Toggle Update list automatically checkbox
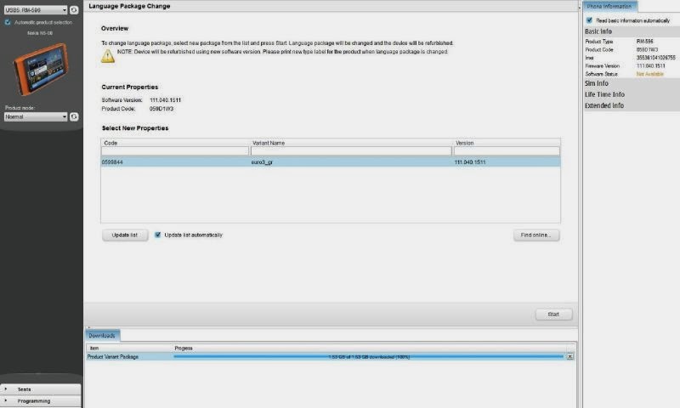Viewport: 680px width, 408px height. point(158,235)
